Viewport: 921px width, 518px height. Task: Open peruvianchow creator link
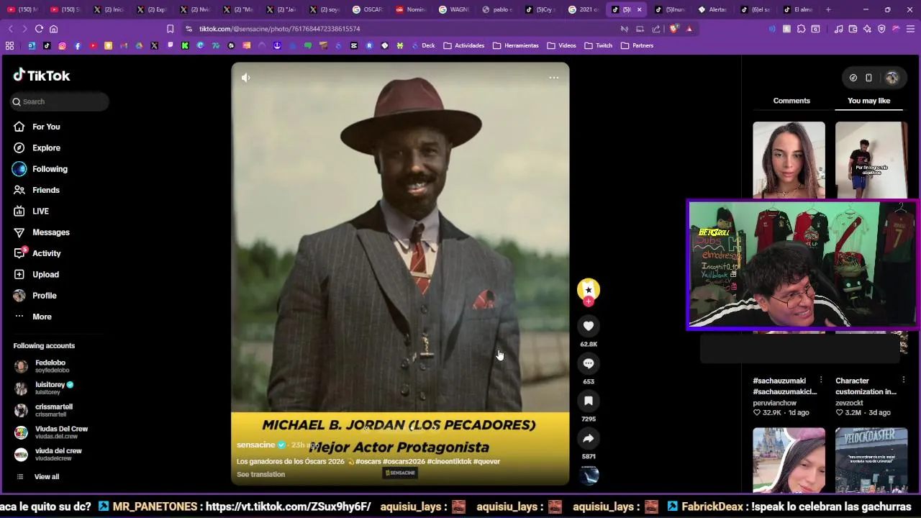[774, 403]
